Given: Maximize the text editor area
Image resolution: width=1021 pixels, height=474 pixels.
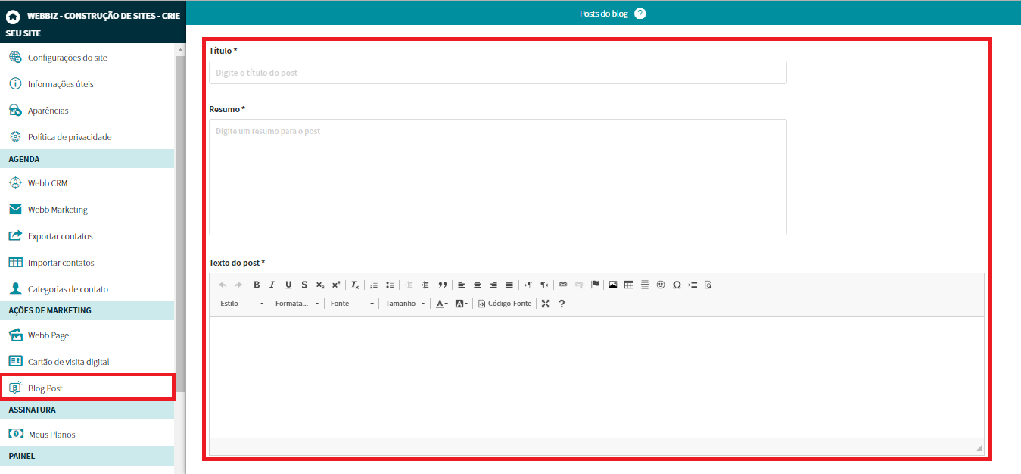Looking at the screenshot, I should click(546, 304).
